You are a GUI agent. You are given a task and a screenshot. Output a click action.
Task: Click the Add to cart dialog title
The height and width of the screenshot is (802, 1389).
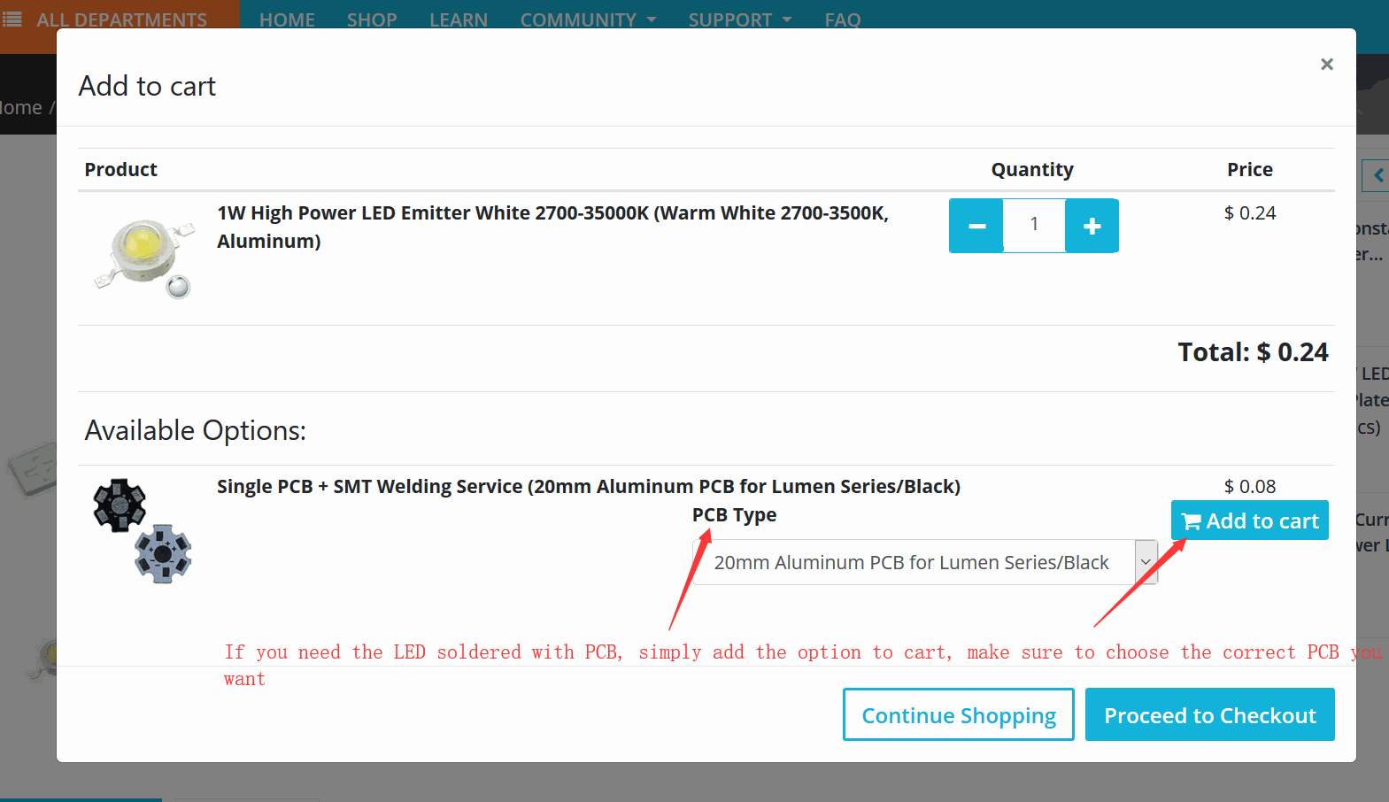[147, 86]
